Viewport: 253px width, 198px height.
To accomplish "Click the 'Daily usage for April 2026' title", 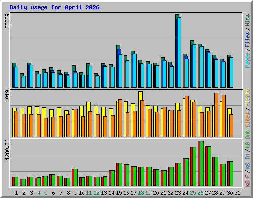I will [x=54, y=7].
